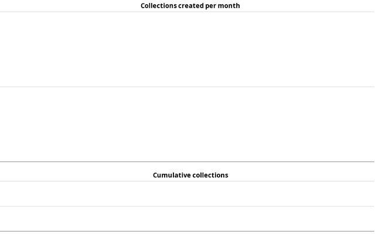375x234 pixels.
Task: Click the "Collections created per month" chart title
Action: pos(190,6)
